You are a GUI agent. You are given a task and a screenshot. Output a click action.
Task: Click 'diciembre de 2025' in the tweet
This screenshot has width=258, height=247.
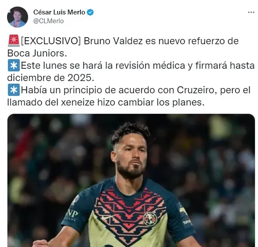pos(50,78)
